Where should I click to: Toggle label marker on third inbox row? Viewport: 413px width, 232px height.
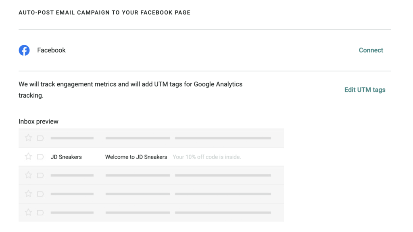click(40, 175)
